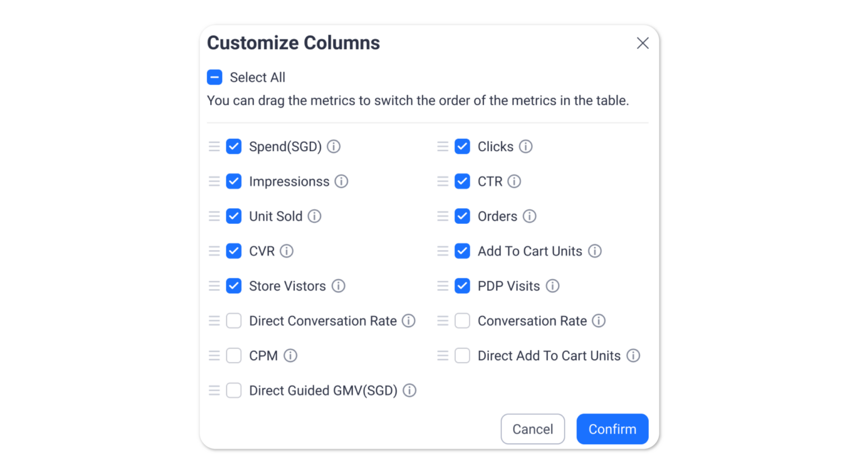Viewport: 859px width, 474px height.
Task: Click the drag handle beside Impressionss
Action: (x=214, y=181)
